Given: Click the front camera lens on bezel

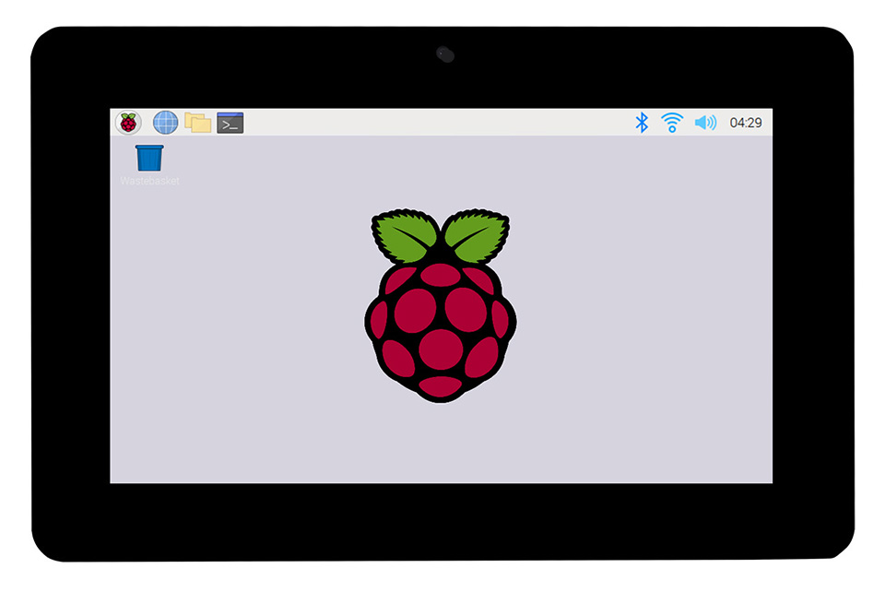Looking at the screenshot, I should pyautogui.click(x=445, y=54).
